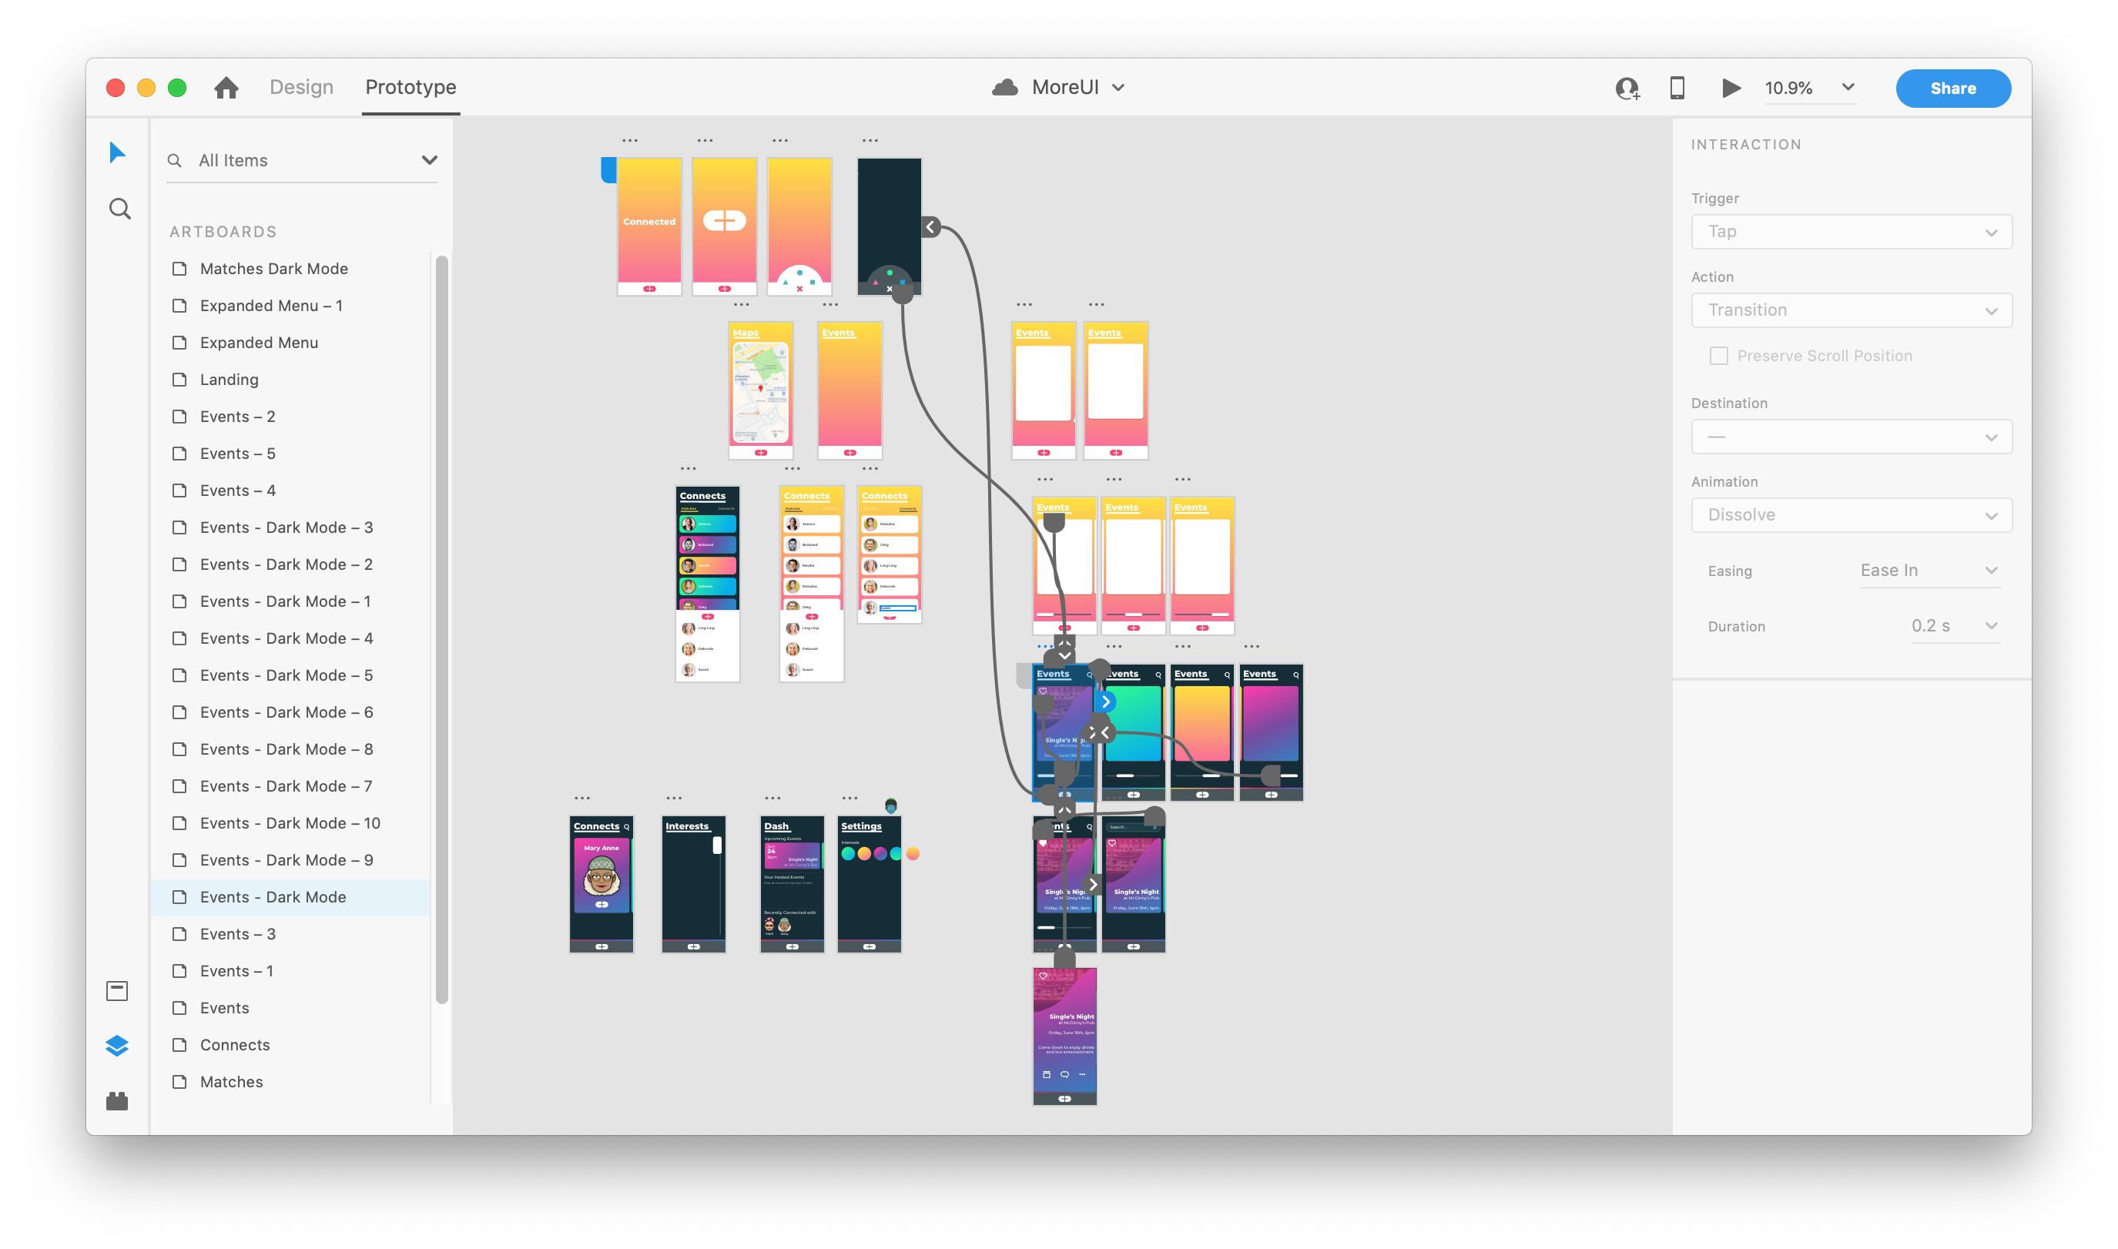The height and width of the screenshot is (1249, 2118).
Task: Open the Easing dropdown set to Ease In
Action: [1929, 570]
